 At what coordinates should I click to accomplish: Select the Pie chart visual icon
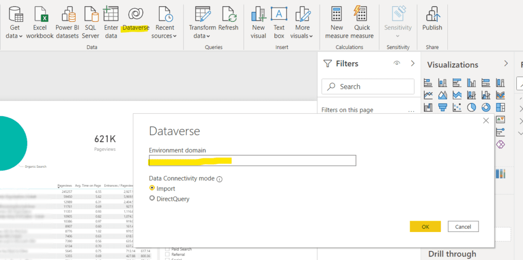point(471,107)
